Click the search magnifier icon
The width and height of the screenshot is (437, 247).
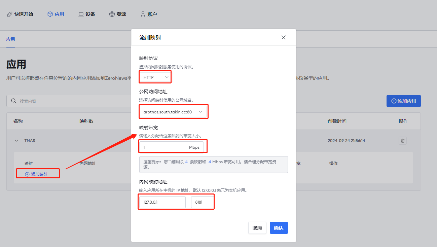tap(14, 101)
